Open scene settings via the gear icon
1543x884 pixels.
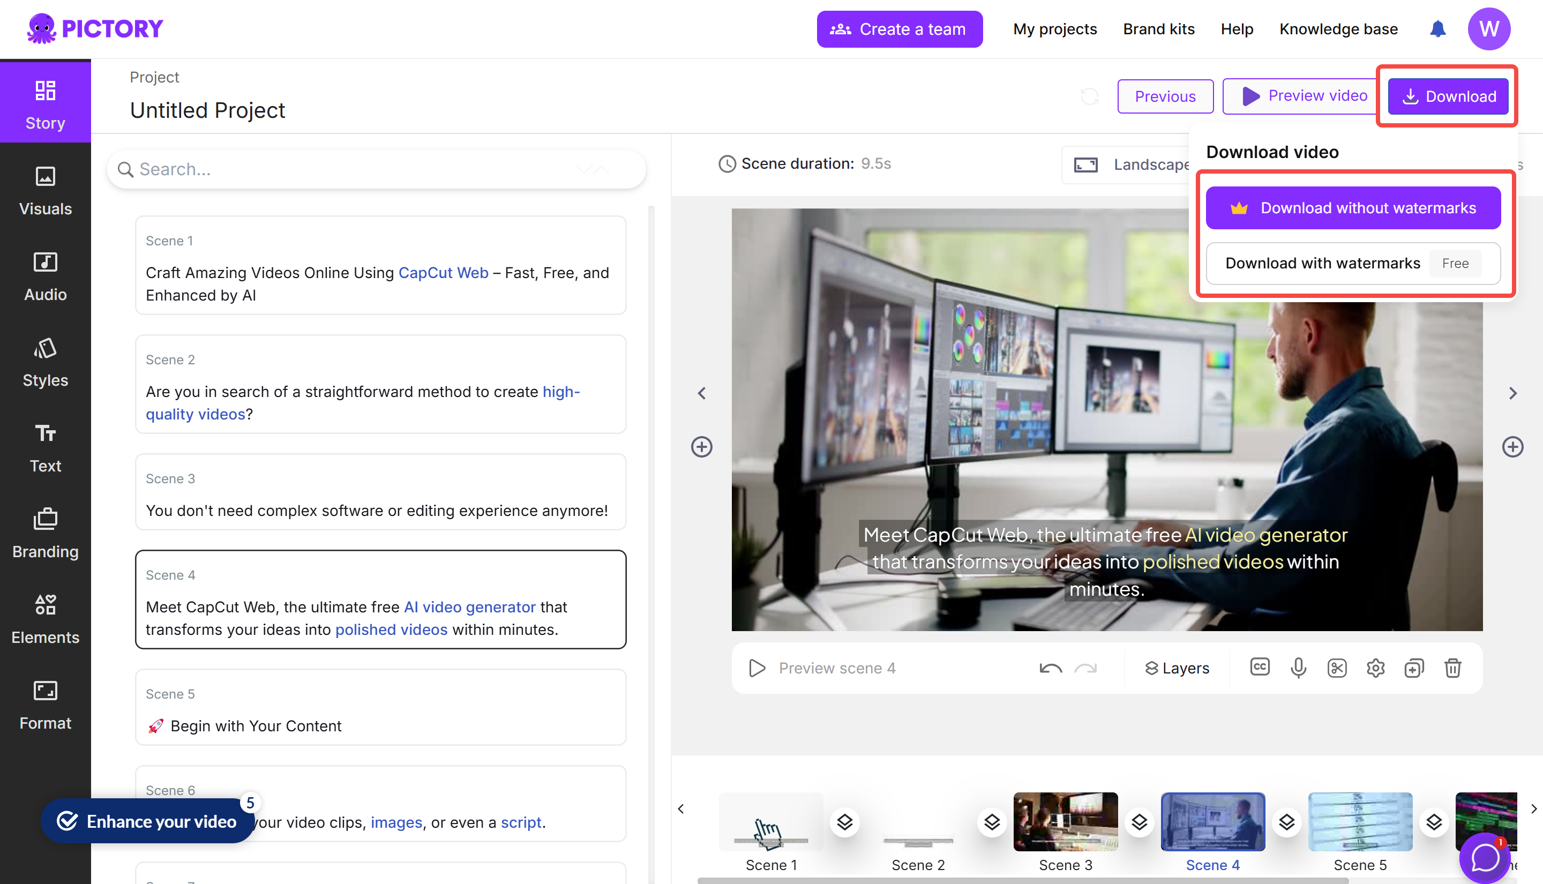coord(1375,668)
